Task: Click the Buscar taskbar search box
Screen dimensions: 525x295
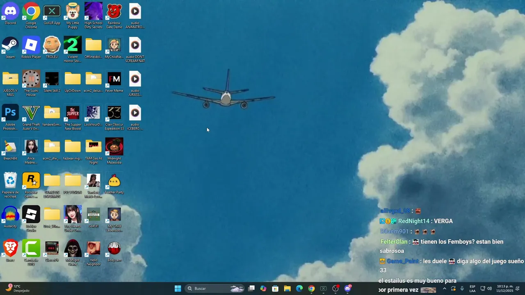Action: pos(215,288)
